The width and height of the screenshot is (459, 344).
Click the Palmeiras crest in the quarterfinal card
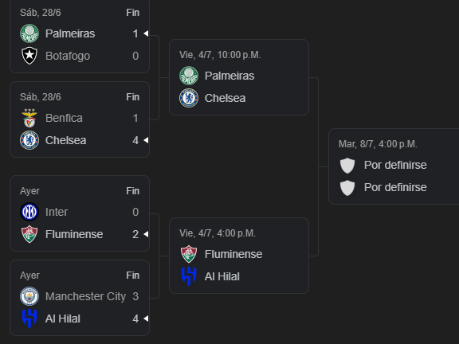coord(189,76)
